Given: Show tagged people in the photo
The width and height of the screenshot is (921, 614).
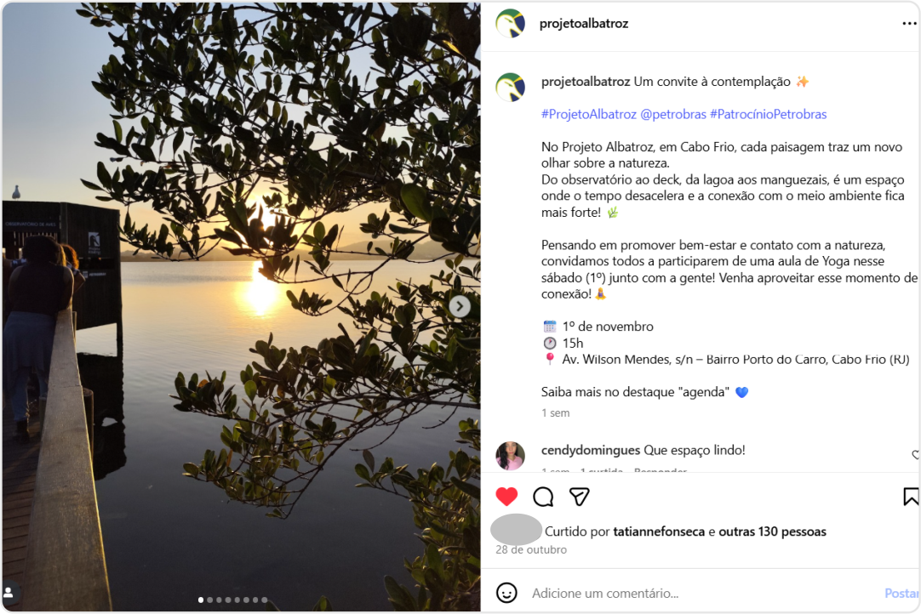Looking at the screenshot, I should point(10,592).
